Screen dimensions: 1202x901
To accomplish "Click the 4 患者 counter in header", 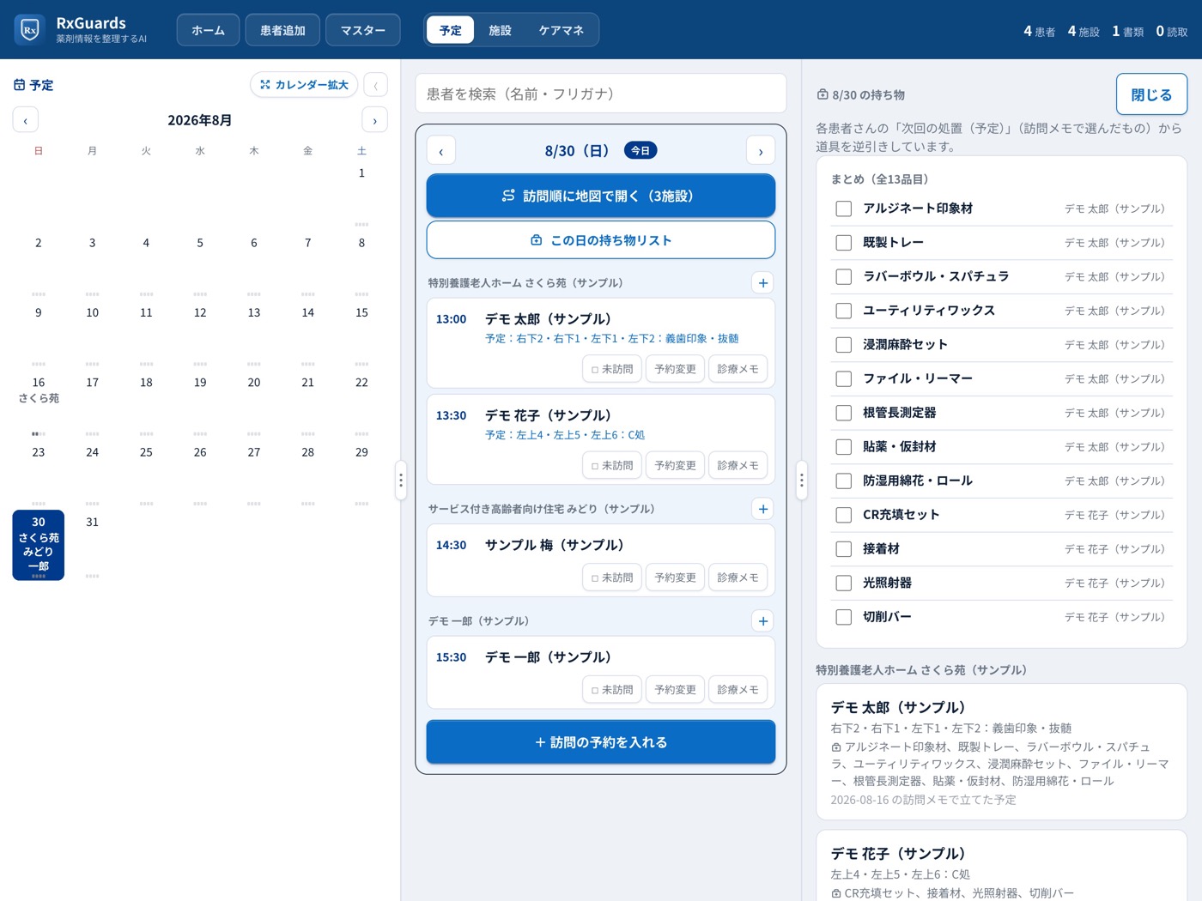I will point(1039,31).
